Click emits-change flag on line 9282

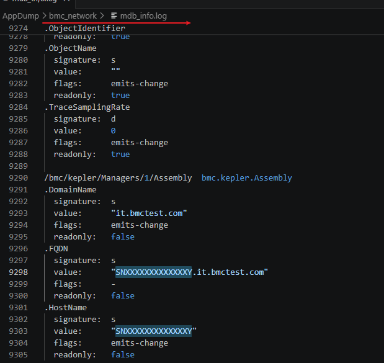point(140,84)
